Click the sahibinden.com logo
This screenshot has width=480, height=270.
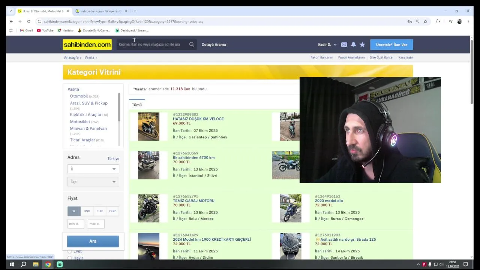(x=87, y=45)
